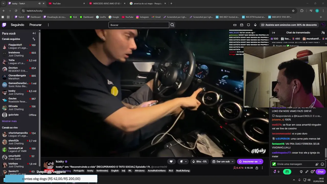This screenshot has width=327, height=184.
Task: Mute the kosky Twitch tab audio
Action: (39, 4)
